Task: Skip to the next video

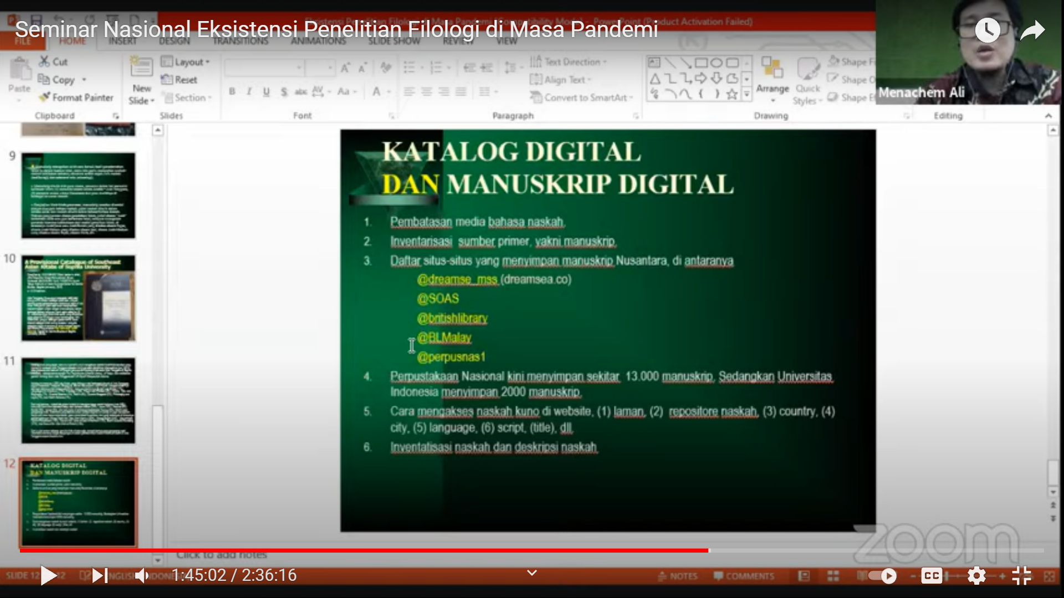Action: pos(99,576)
